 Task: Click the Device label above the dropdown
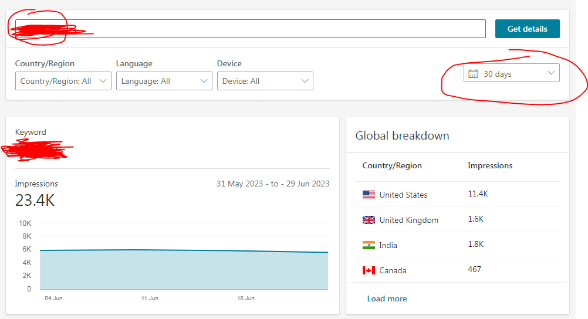tap(229, 63)
